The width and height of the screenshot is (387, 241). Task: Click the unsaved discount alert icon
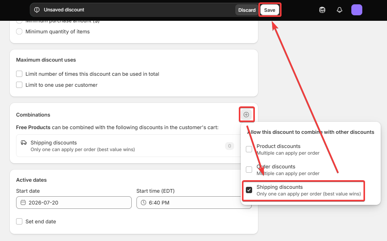click(37, 10)
